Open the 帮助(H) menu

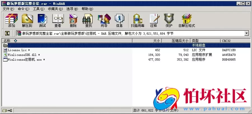(87, 9)
